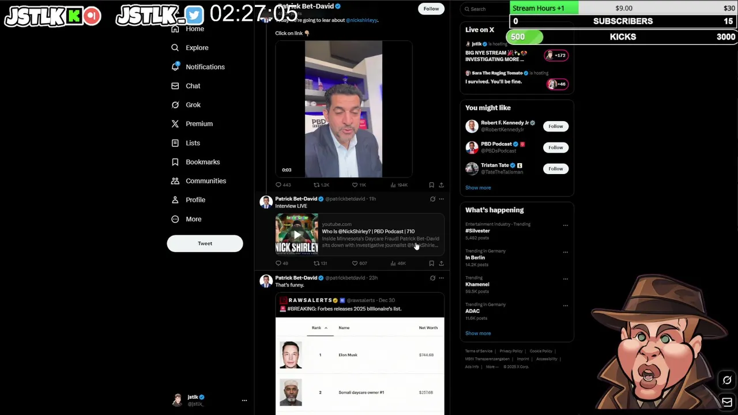738x415 pixels.
Task: Open Terms of Service footer link
Action: [479, 351]
